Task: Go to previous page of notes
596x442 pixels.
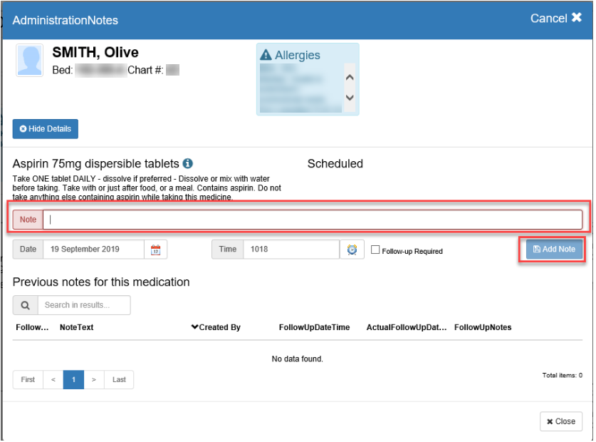Action: tap(53, 380)
